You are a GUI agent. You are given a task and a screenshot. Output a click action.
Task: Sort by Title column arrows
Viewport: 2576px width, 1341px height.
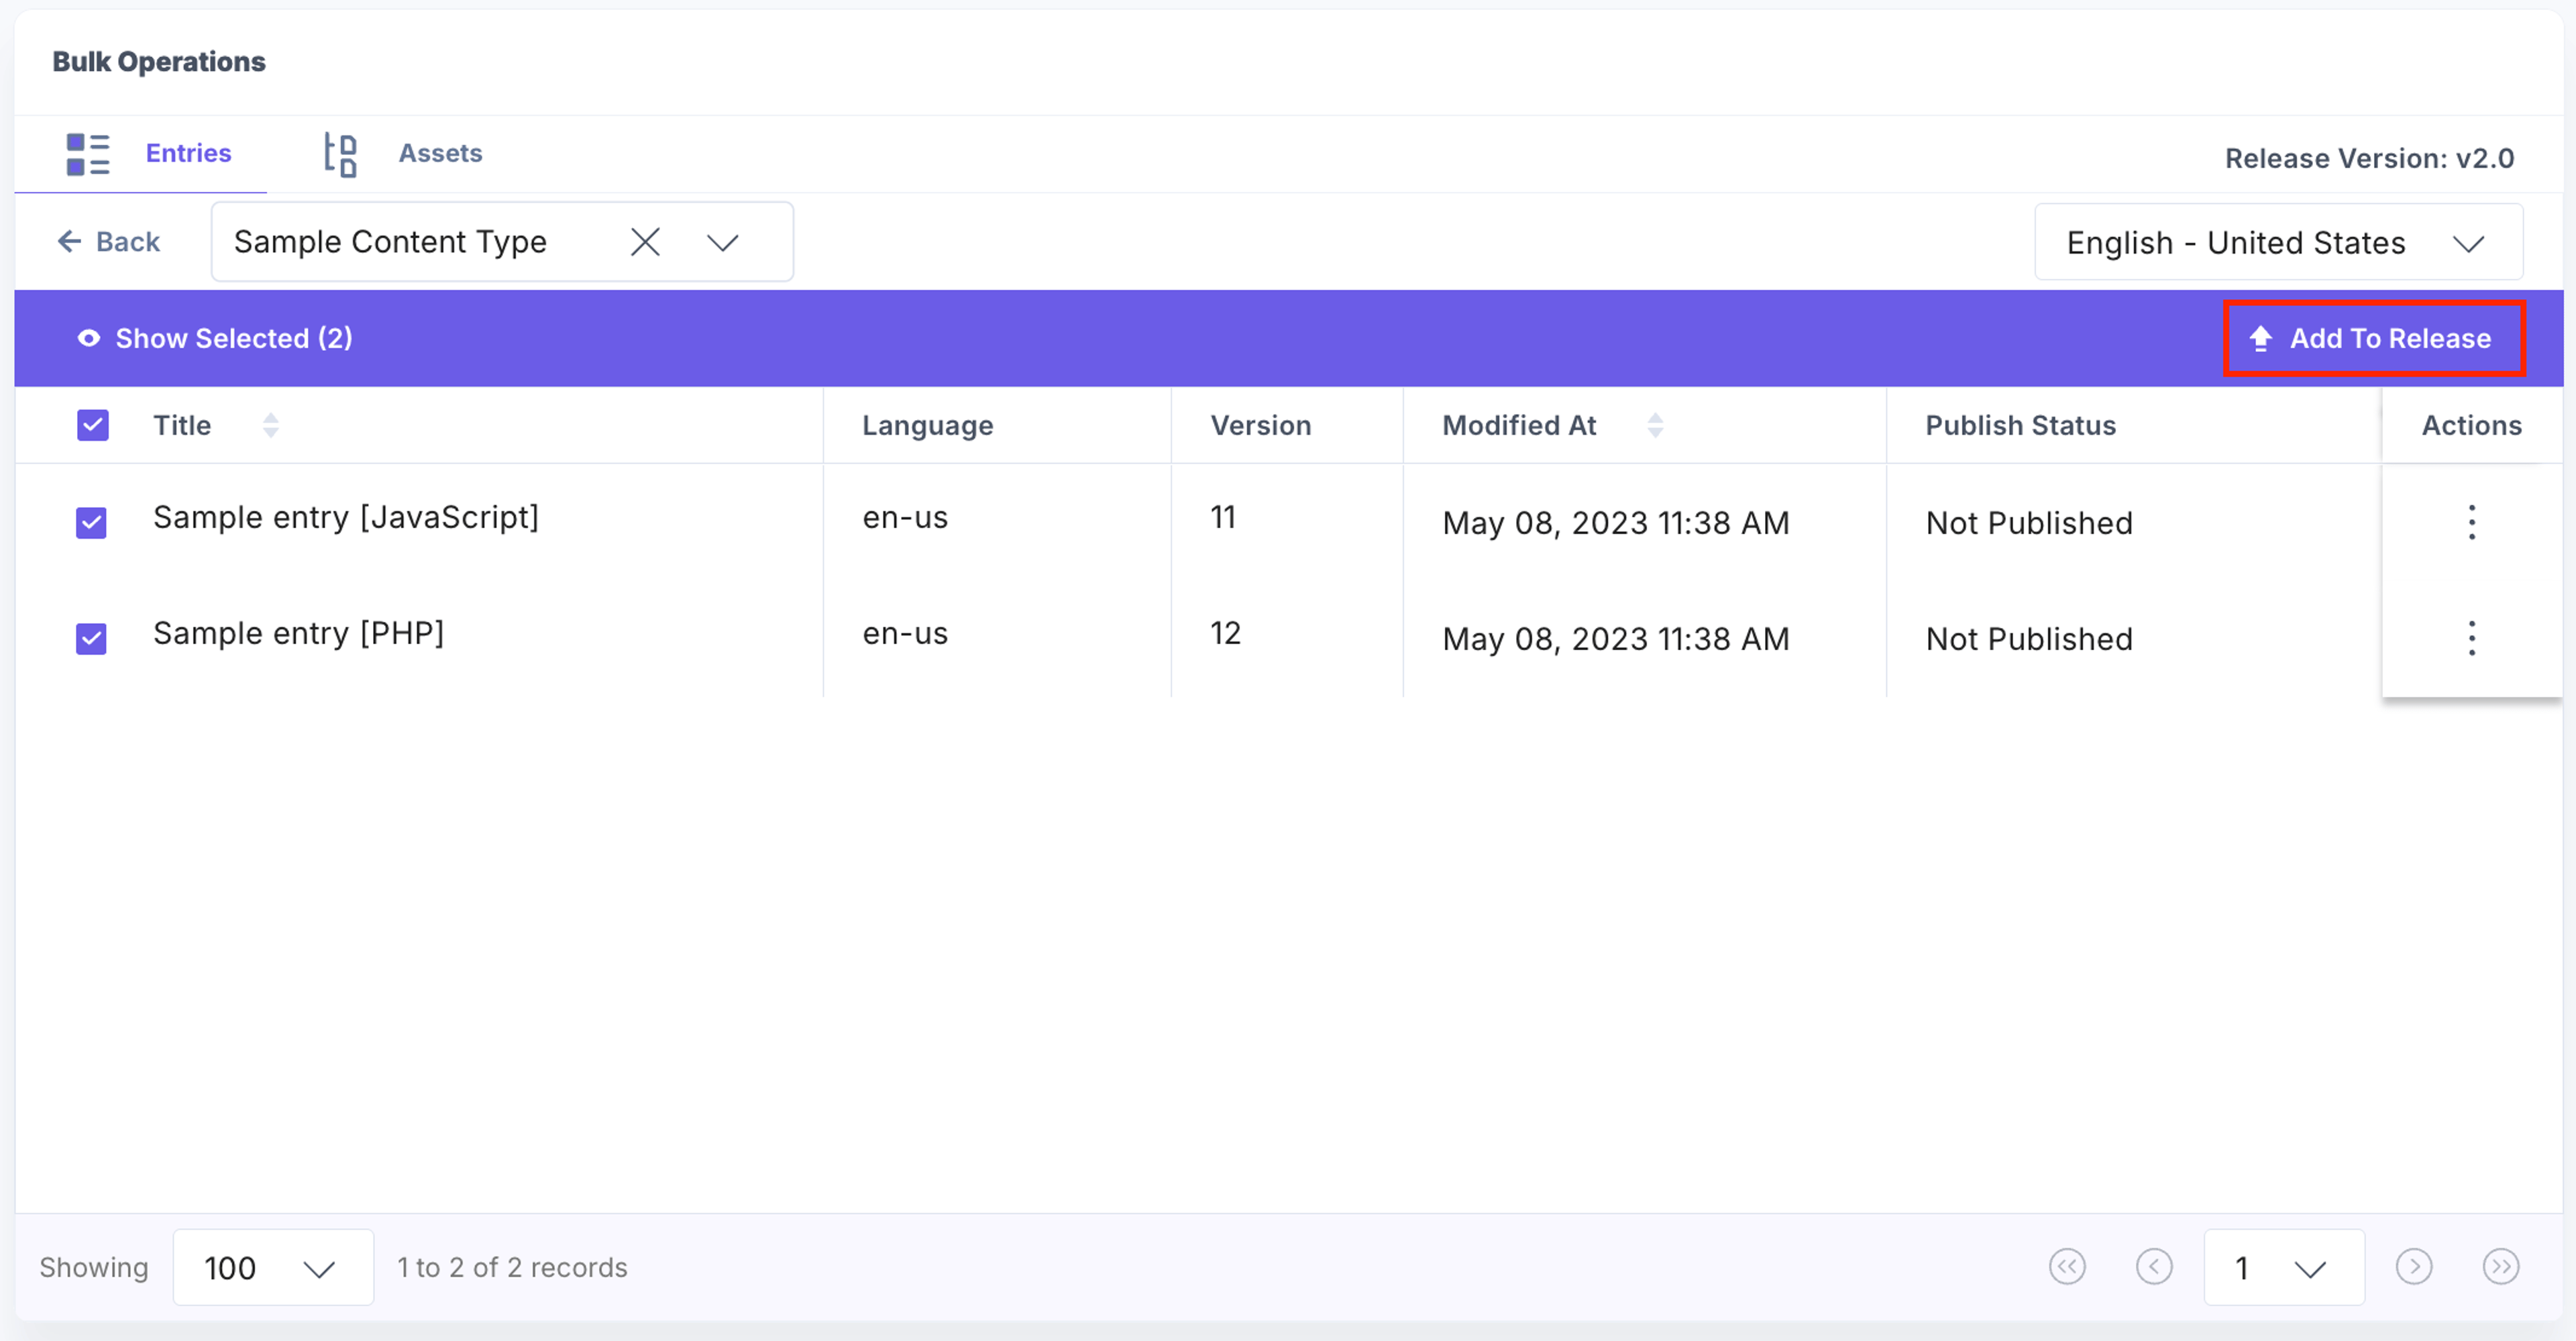coord(270,425)
